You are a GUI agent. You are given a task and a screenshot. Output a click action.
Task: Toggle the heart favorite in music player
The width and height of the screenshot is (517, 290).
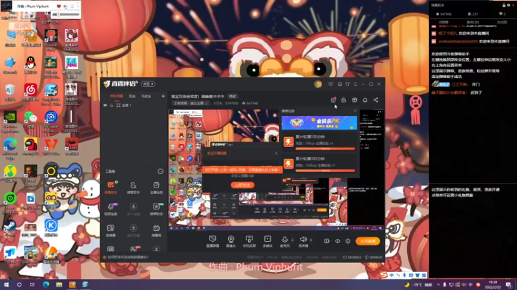59,6
